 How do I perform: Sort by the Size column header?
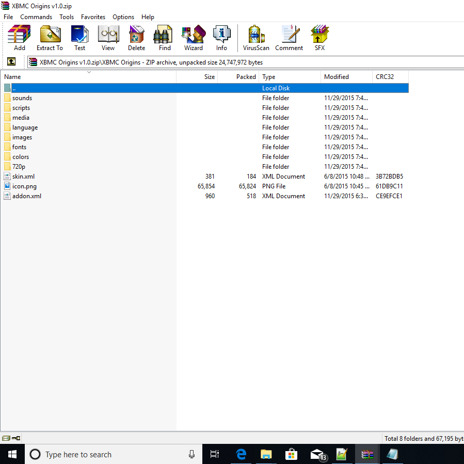(197, 76)
